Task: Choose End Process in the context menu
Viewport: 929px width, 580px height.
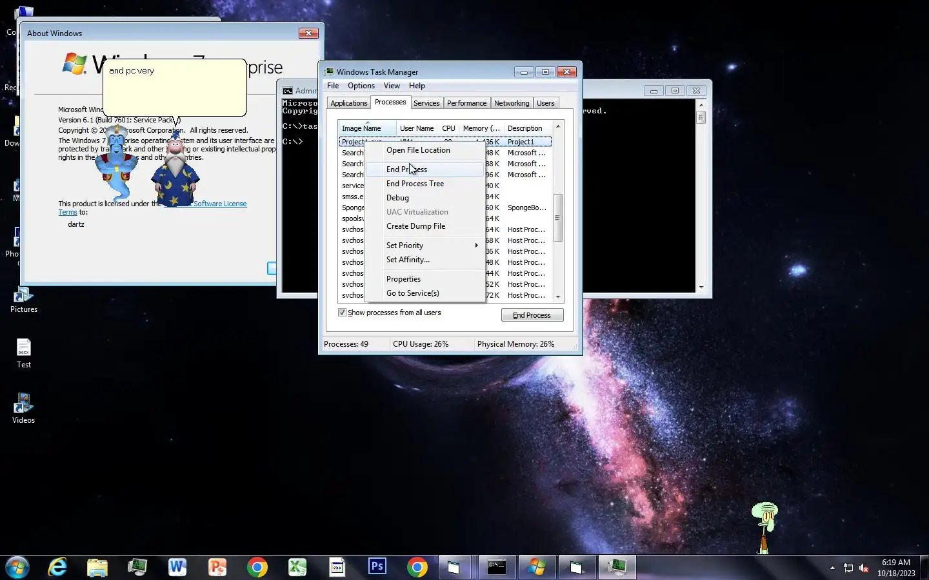Action: 425,169
